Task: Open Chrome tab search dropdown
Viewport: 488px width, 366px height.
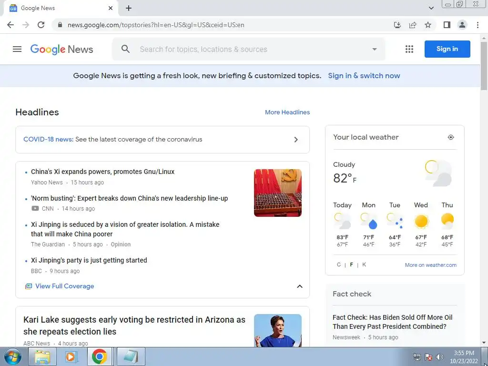Action: click(x=431, y=8)
